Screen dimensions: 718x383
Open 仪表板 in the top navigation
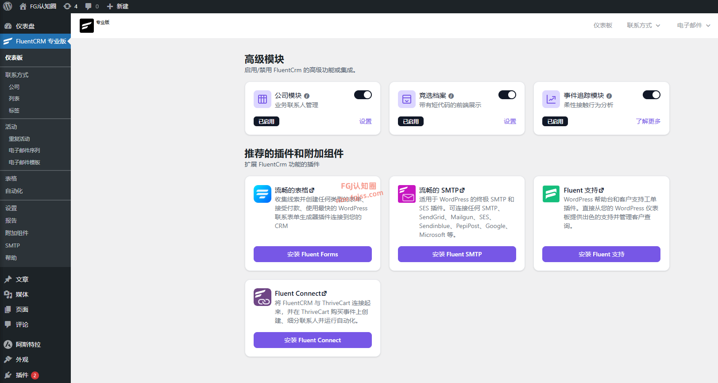[x=603, y=25]
